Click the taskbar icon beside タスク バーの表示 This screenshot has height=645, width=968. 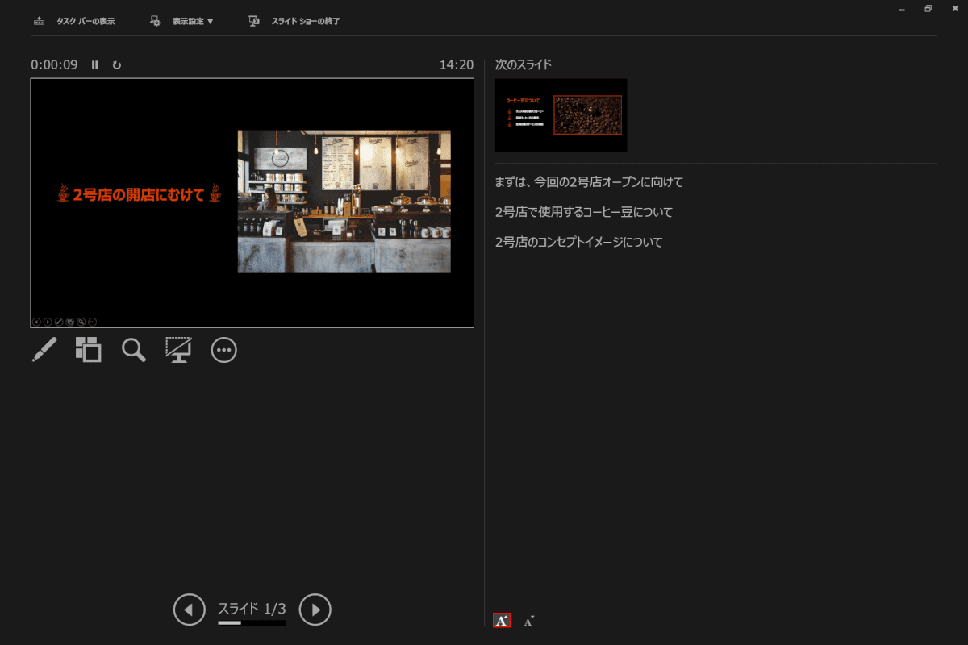[39, 21]
